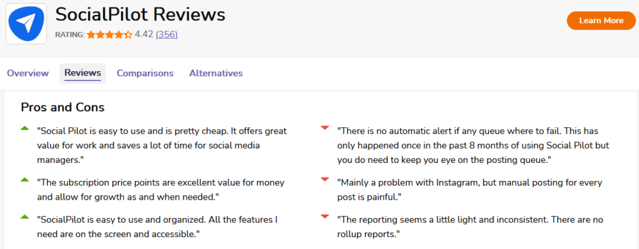The image size is (639, 249).
Task: Click the SocialPilot Reviews heading
Action: click(x=140, y=15)
